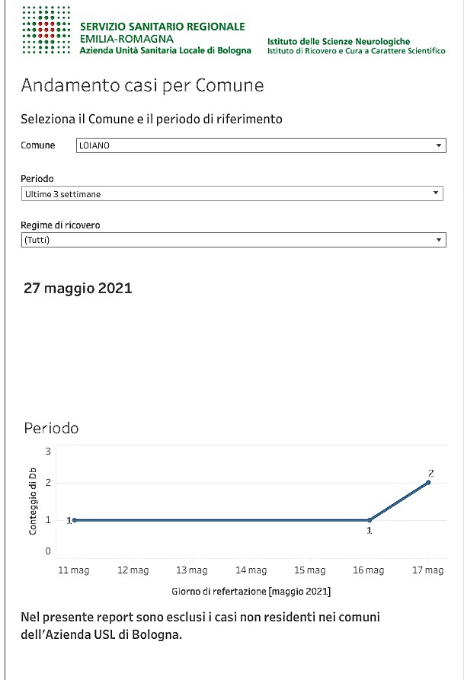Click the Ultime 3 settimane selection box
464x680 pixels.
click(232, 193)
